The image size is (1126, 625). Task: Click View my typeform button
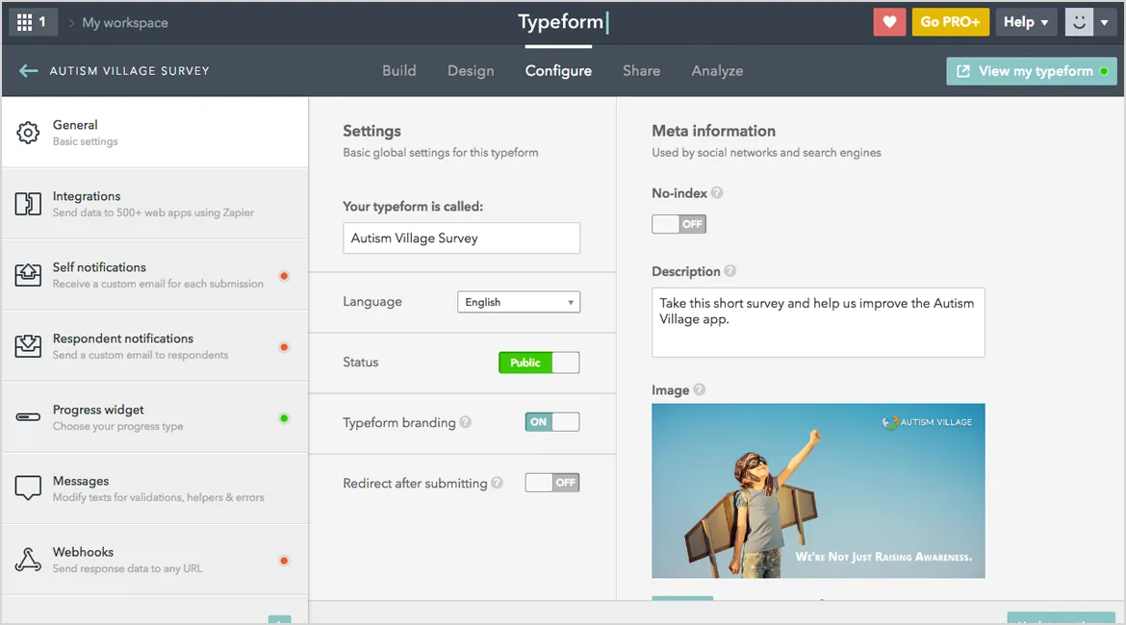(1032, 71)
